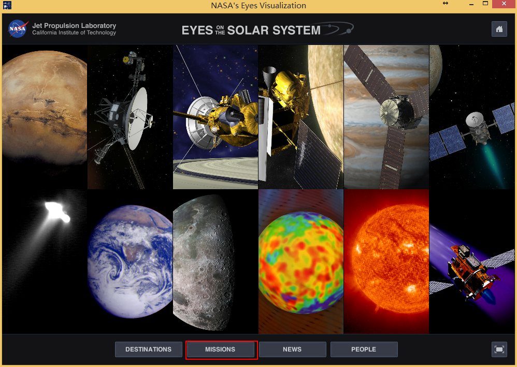
Task: Open the Home view
Action: (x=499, y=29)
